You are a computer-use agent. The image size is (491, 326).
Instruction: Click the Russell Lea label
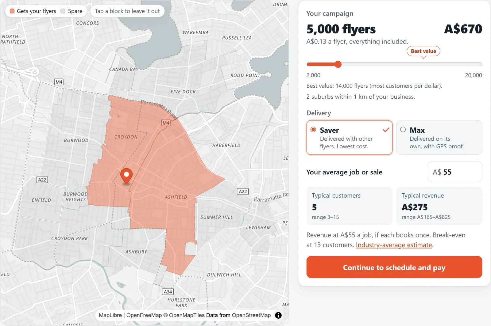pos(237,38)
